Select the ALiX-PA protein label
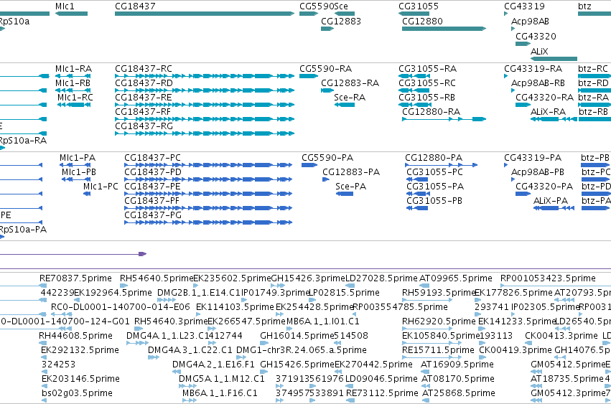 [551, 201]
